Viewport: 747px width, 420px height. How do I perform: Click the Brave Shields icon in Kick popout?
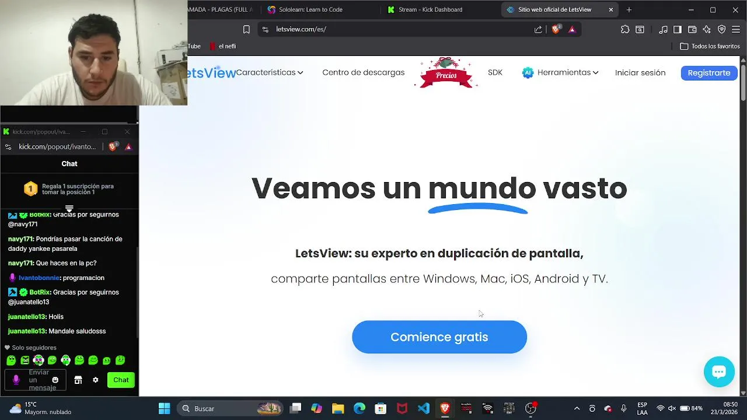click(x=113, y=146)
